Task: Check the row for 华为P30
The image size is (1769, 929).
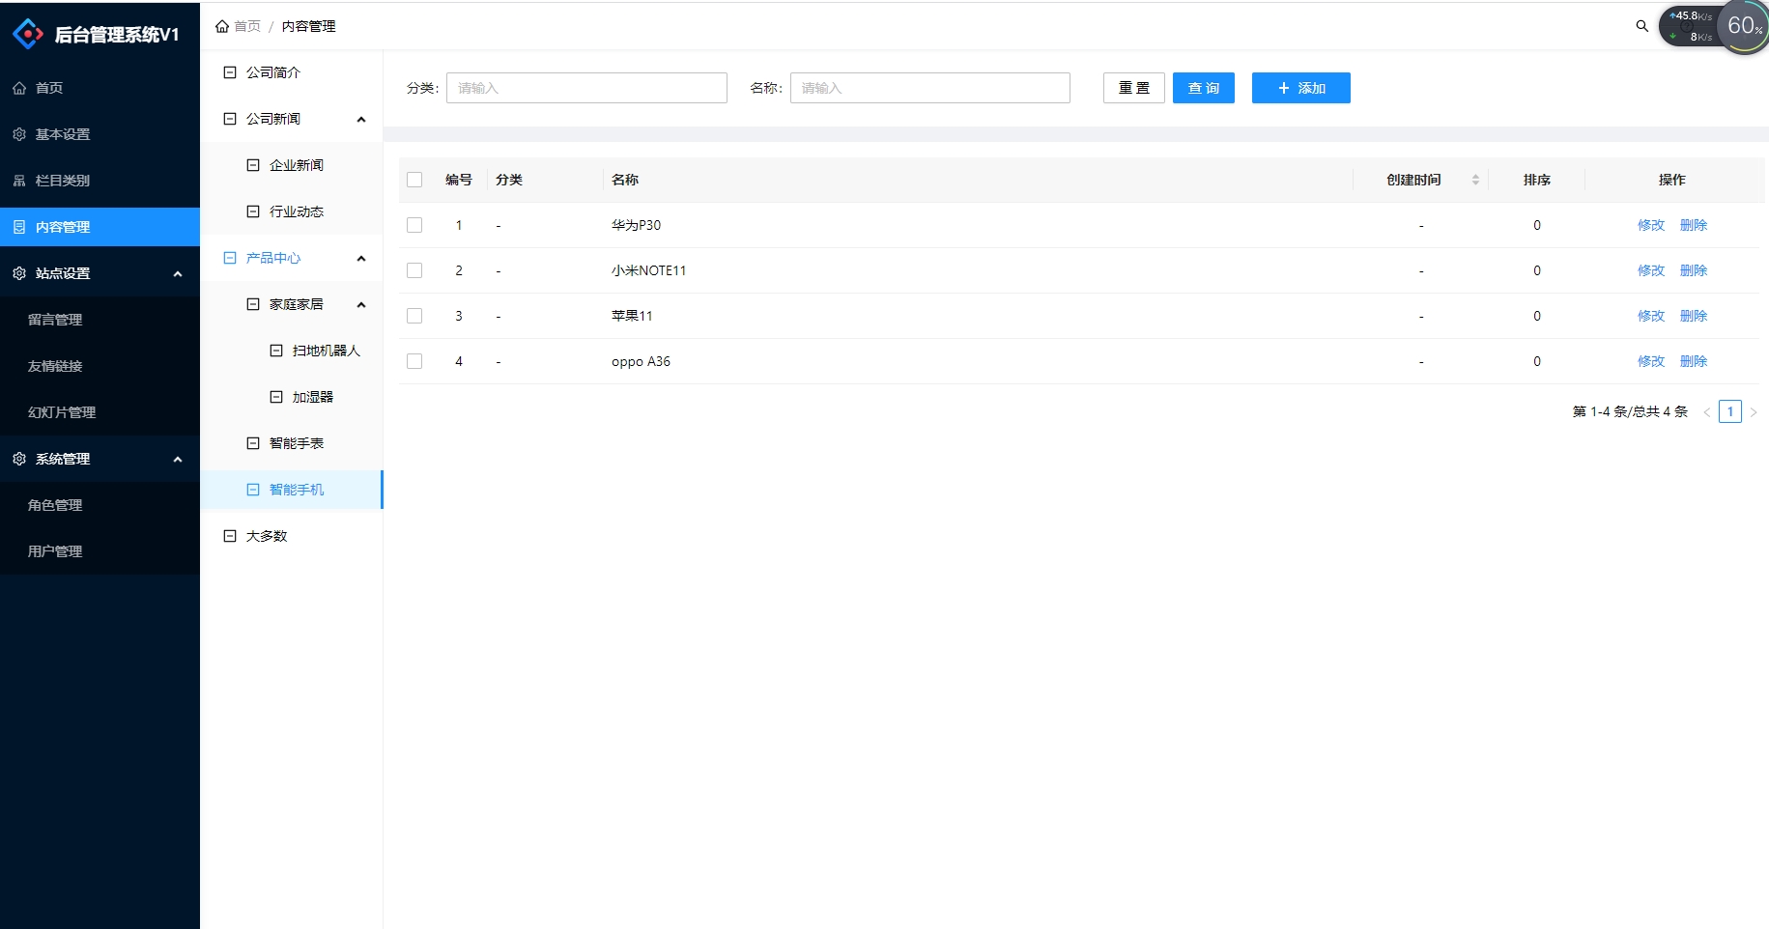Action: point(414,225)
